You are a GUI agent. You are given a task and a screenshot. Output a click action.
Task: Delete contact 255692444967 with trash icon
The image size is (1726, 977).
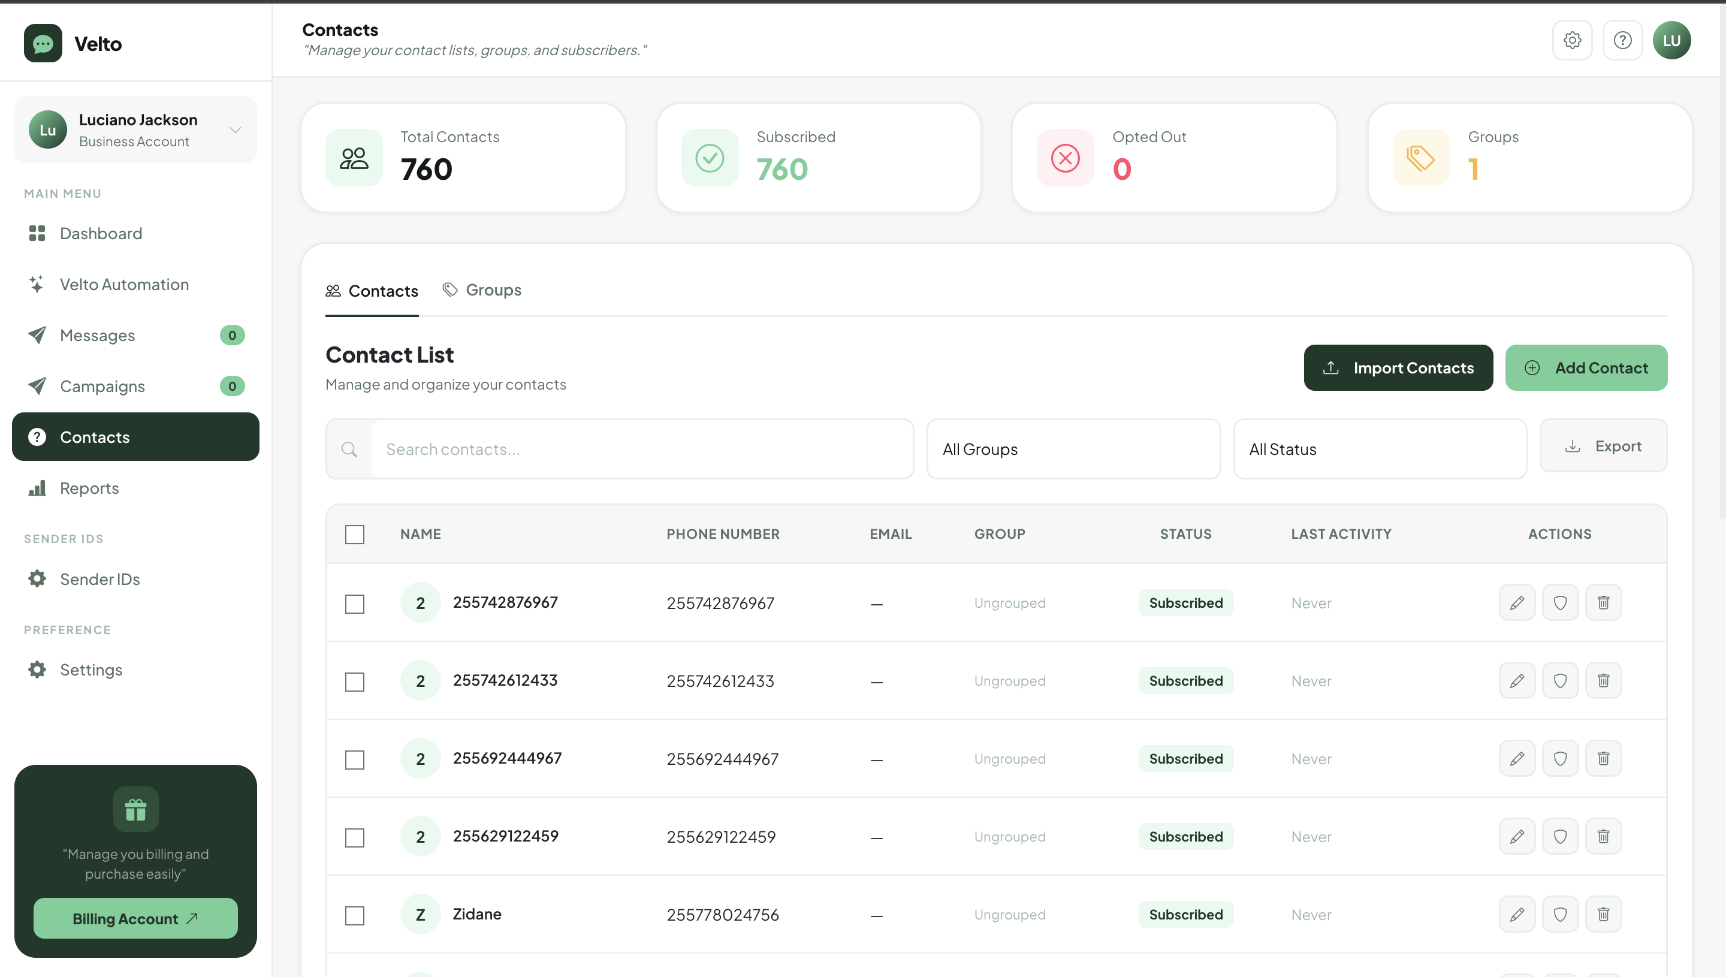1603,758
